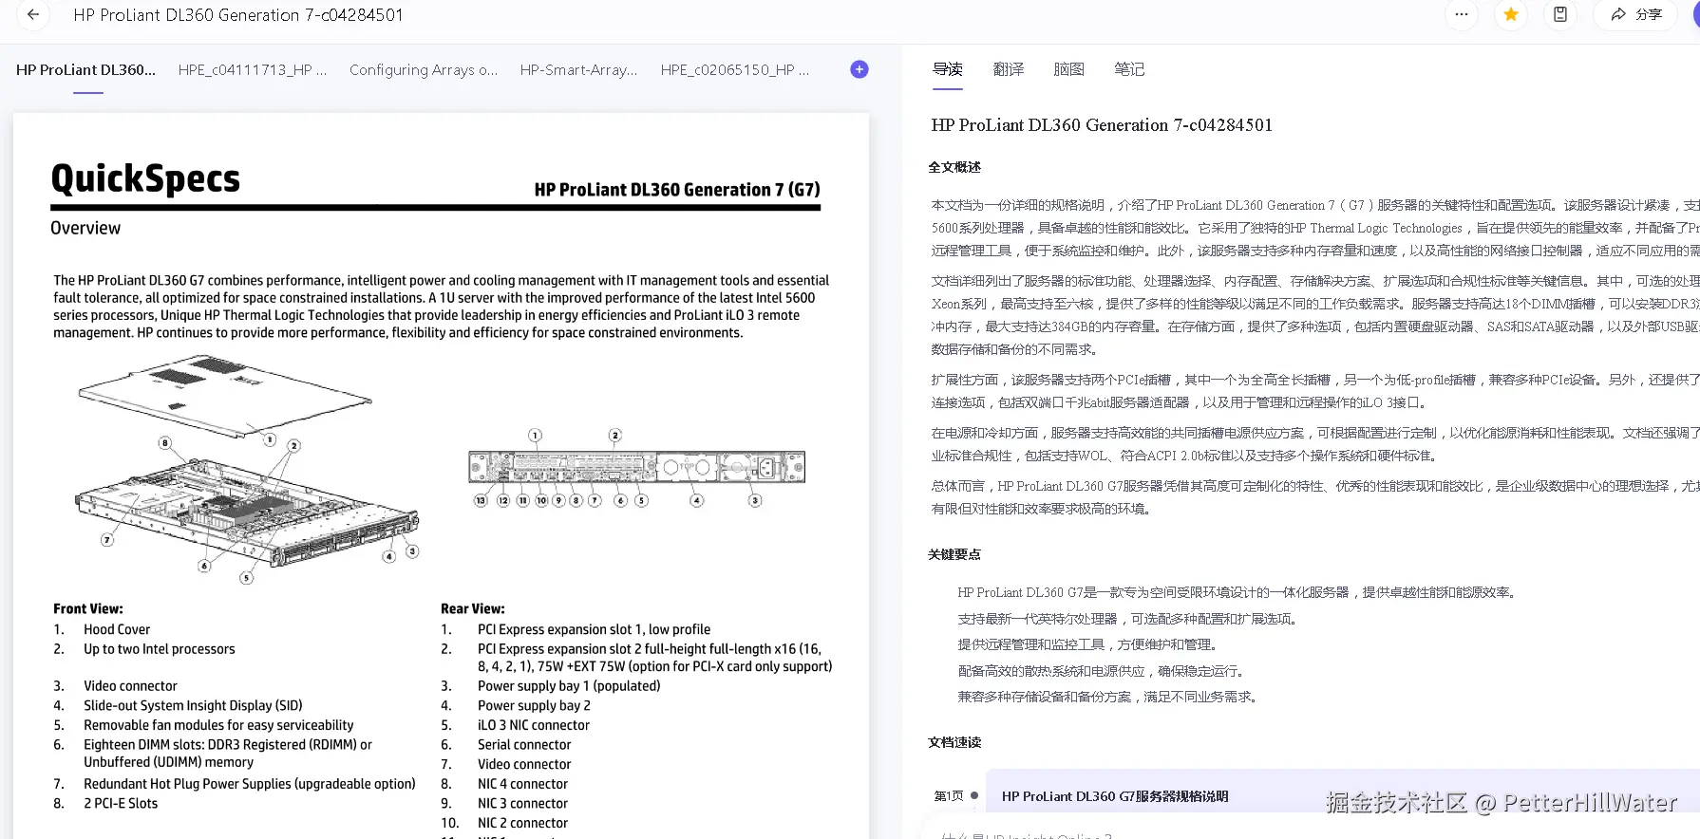This screenshot has width=1700, height=839.
Task: Click the exploded server front view diagram
Action: point(247,469)
